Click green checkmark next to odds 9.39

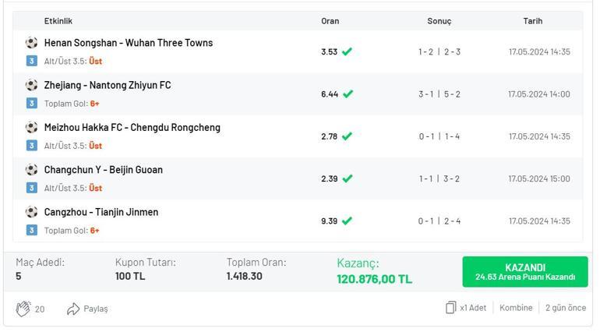click(x=347, y=221)
